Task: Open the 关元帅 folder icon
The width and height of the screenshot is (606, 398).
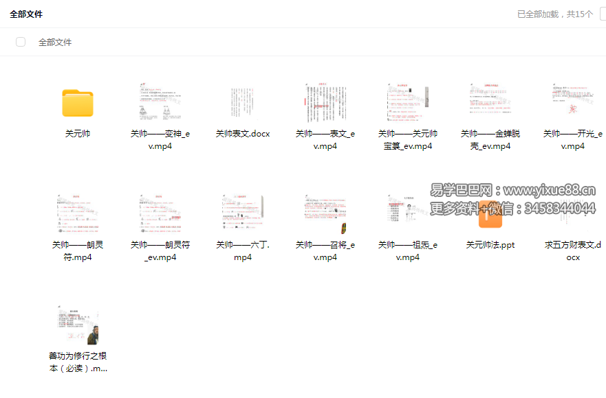Action: pos(78,103)
